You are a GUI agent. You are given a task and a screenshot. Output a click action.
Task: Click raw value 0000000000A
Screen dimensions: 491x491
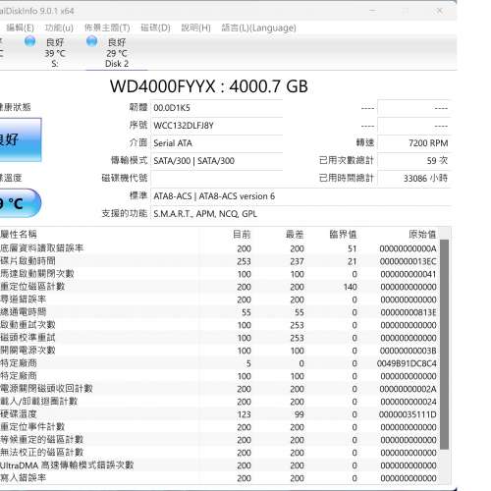(x=409, y=248)
